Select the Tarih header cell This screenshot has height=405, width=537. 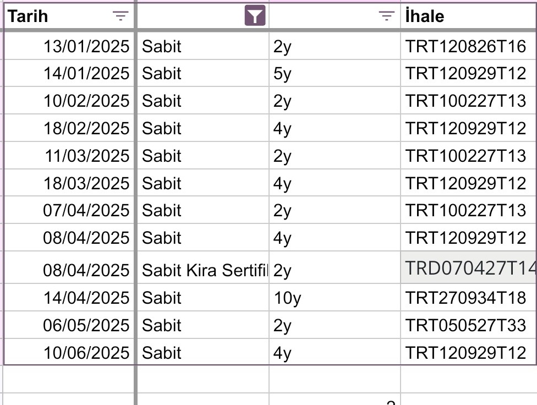point(68,16)
